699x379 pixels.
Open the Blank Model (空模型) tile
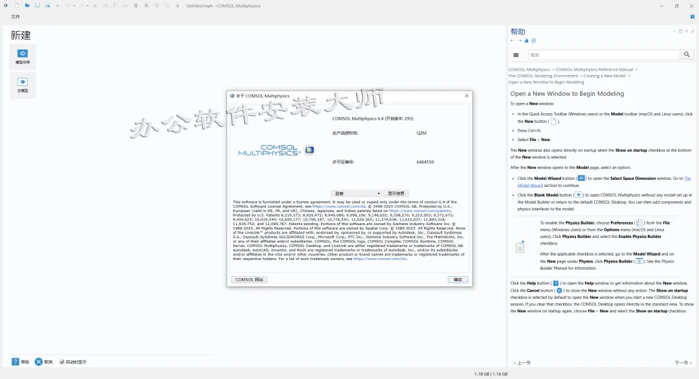pyautogui.click(x=22, y=85)
